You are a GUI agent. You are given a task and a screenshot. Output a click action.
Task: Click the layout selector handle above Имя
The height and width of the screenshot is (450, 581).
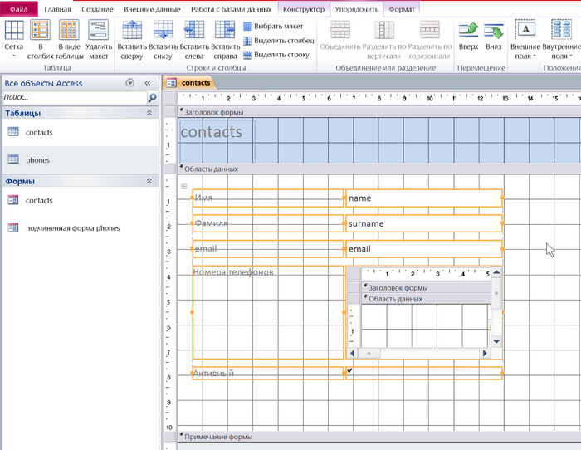click(183, 186)
